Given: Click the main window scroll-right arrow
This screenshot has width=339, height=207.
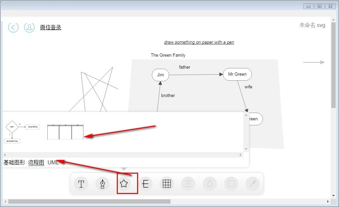Looking at the screenshot, I should click(328, 201).
